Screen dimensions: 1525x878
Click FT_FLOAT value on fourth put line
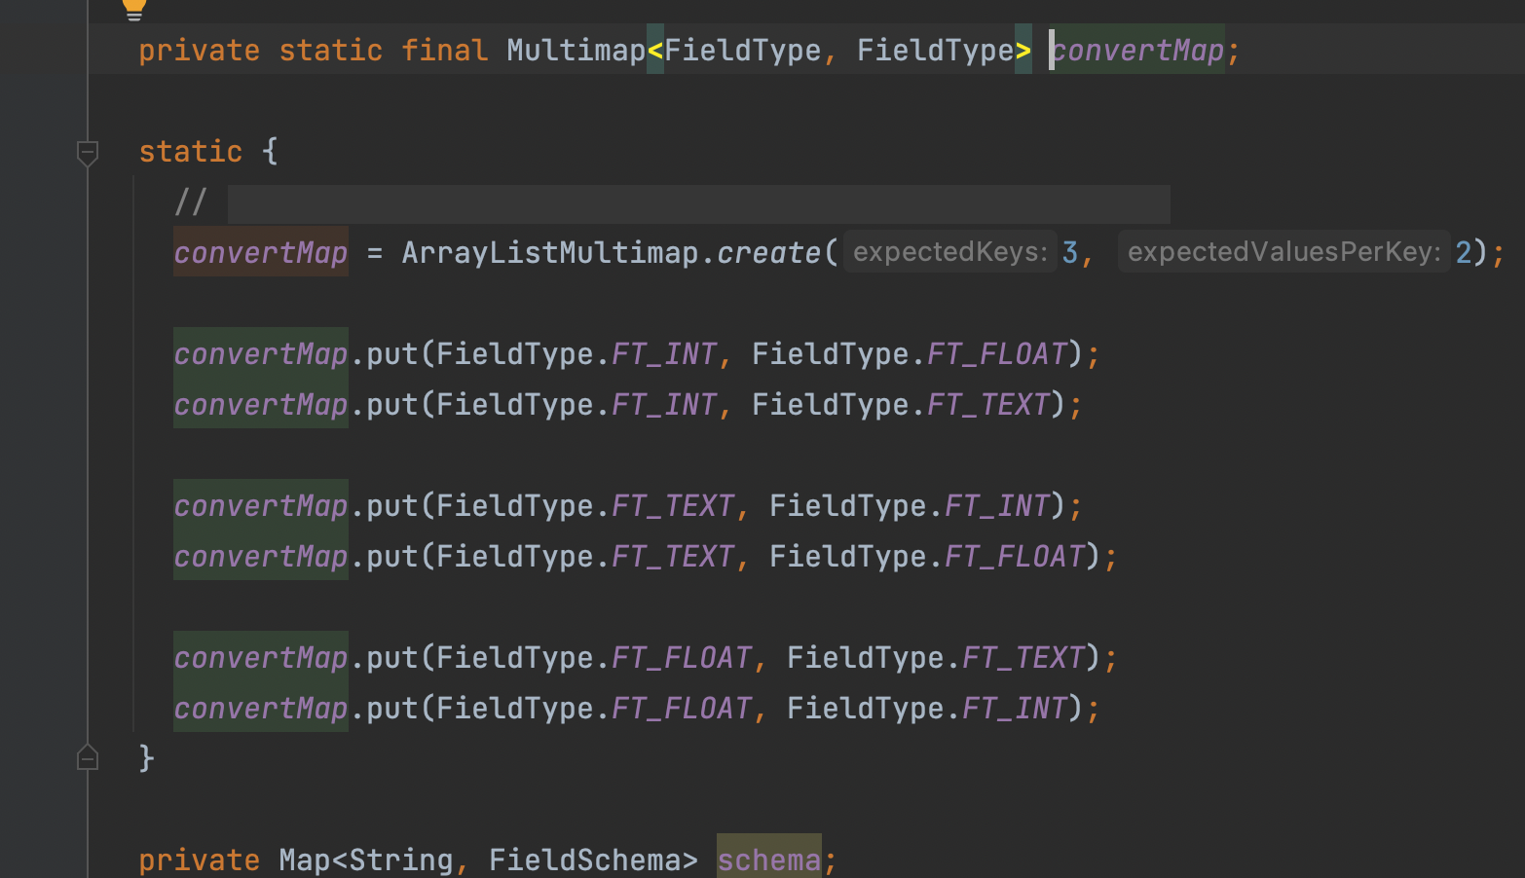click(x=1015, y=556)
